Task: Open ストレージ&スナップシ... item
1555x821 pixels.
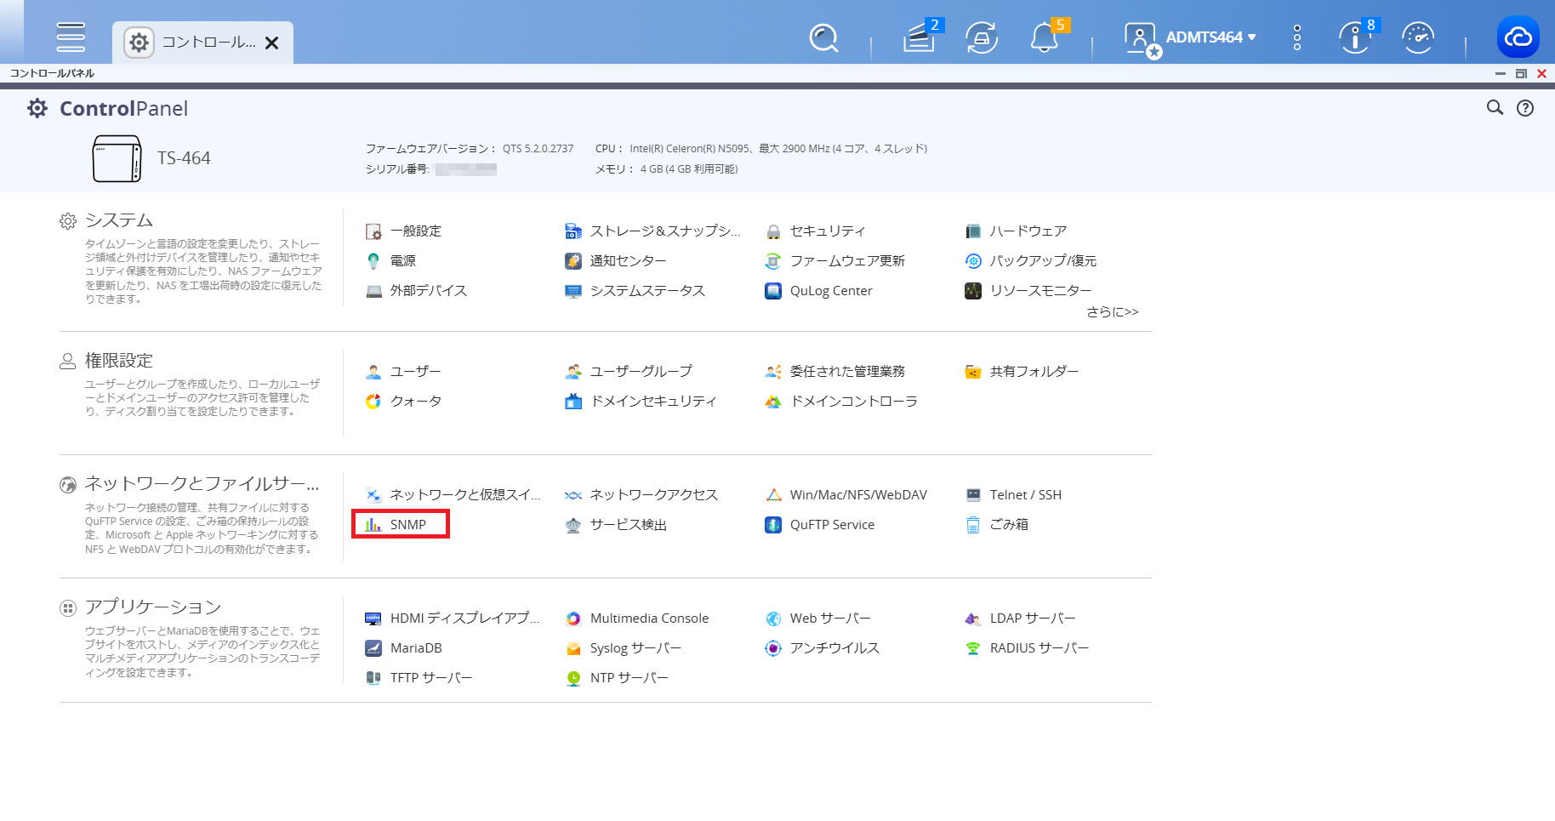Action: click(x=652, y=231)
